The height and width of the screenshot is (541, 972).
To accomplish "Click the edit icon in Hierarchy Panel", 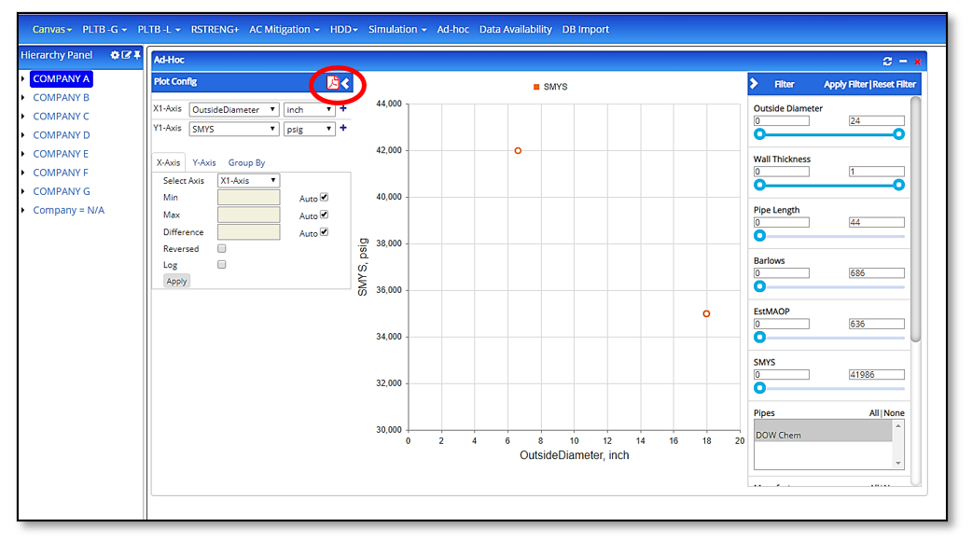I will [x=126, y=55].
